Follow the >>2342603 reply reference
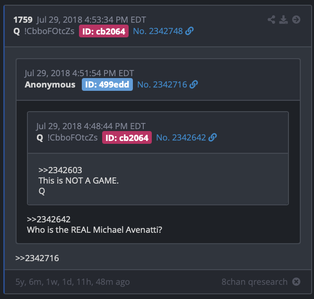This screenshot has width=314, height=299. (x=60, y=170)
